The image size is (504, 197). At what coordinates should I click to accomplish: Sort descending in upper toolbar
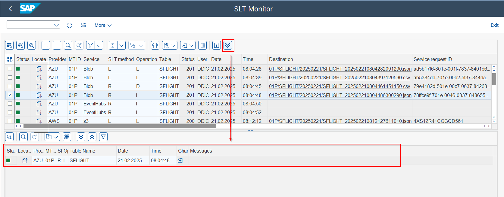57,45
